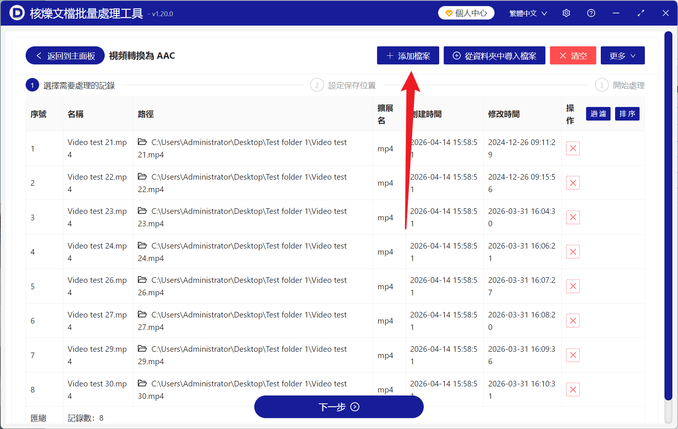Click the settings gear icon in title bar
678x429 pixels.
click(566, 13)
